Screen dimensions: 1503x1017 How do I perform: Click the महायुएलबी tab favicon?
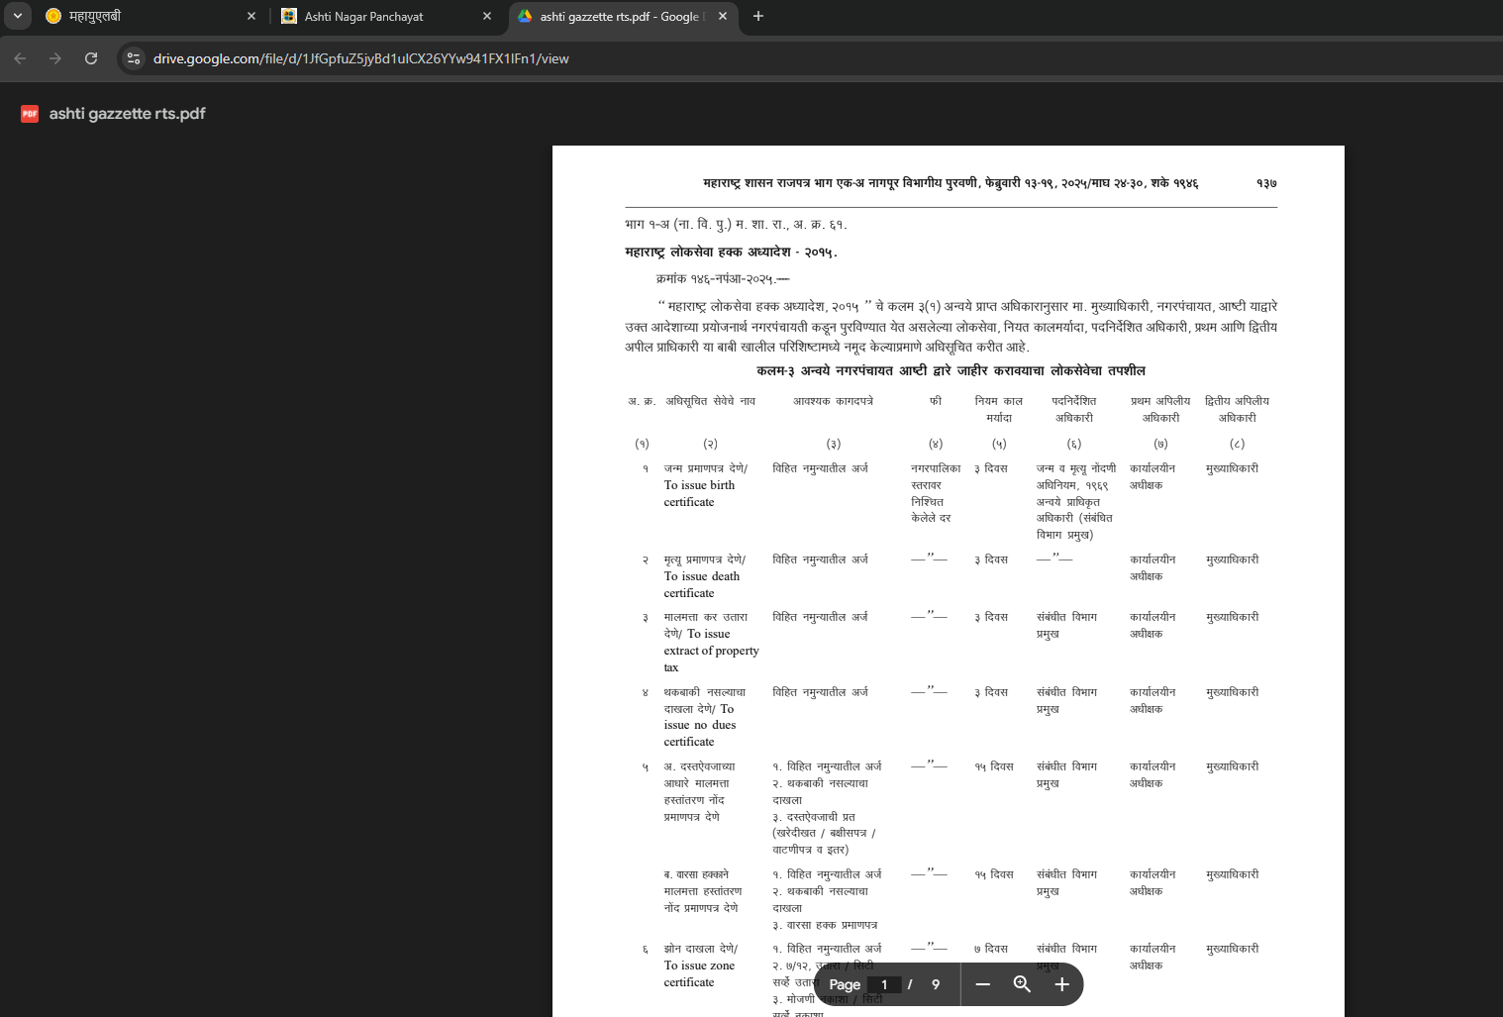click(x=53, y=16)
